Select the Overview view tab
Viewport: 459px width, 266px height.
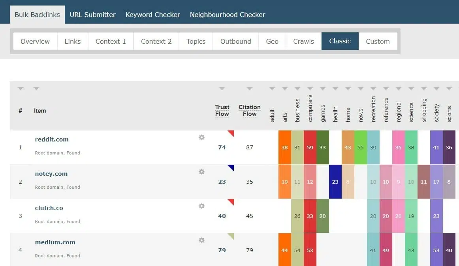(x=35, y=41)
